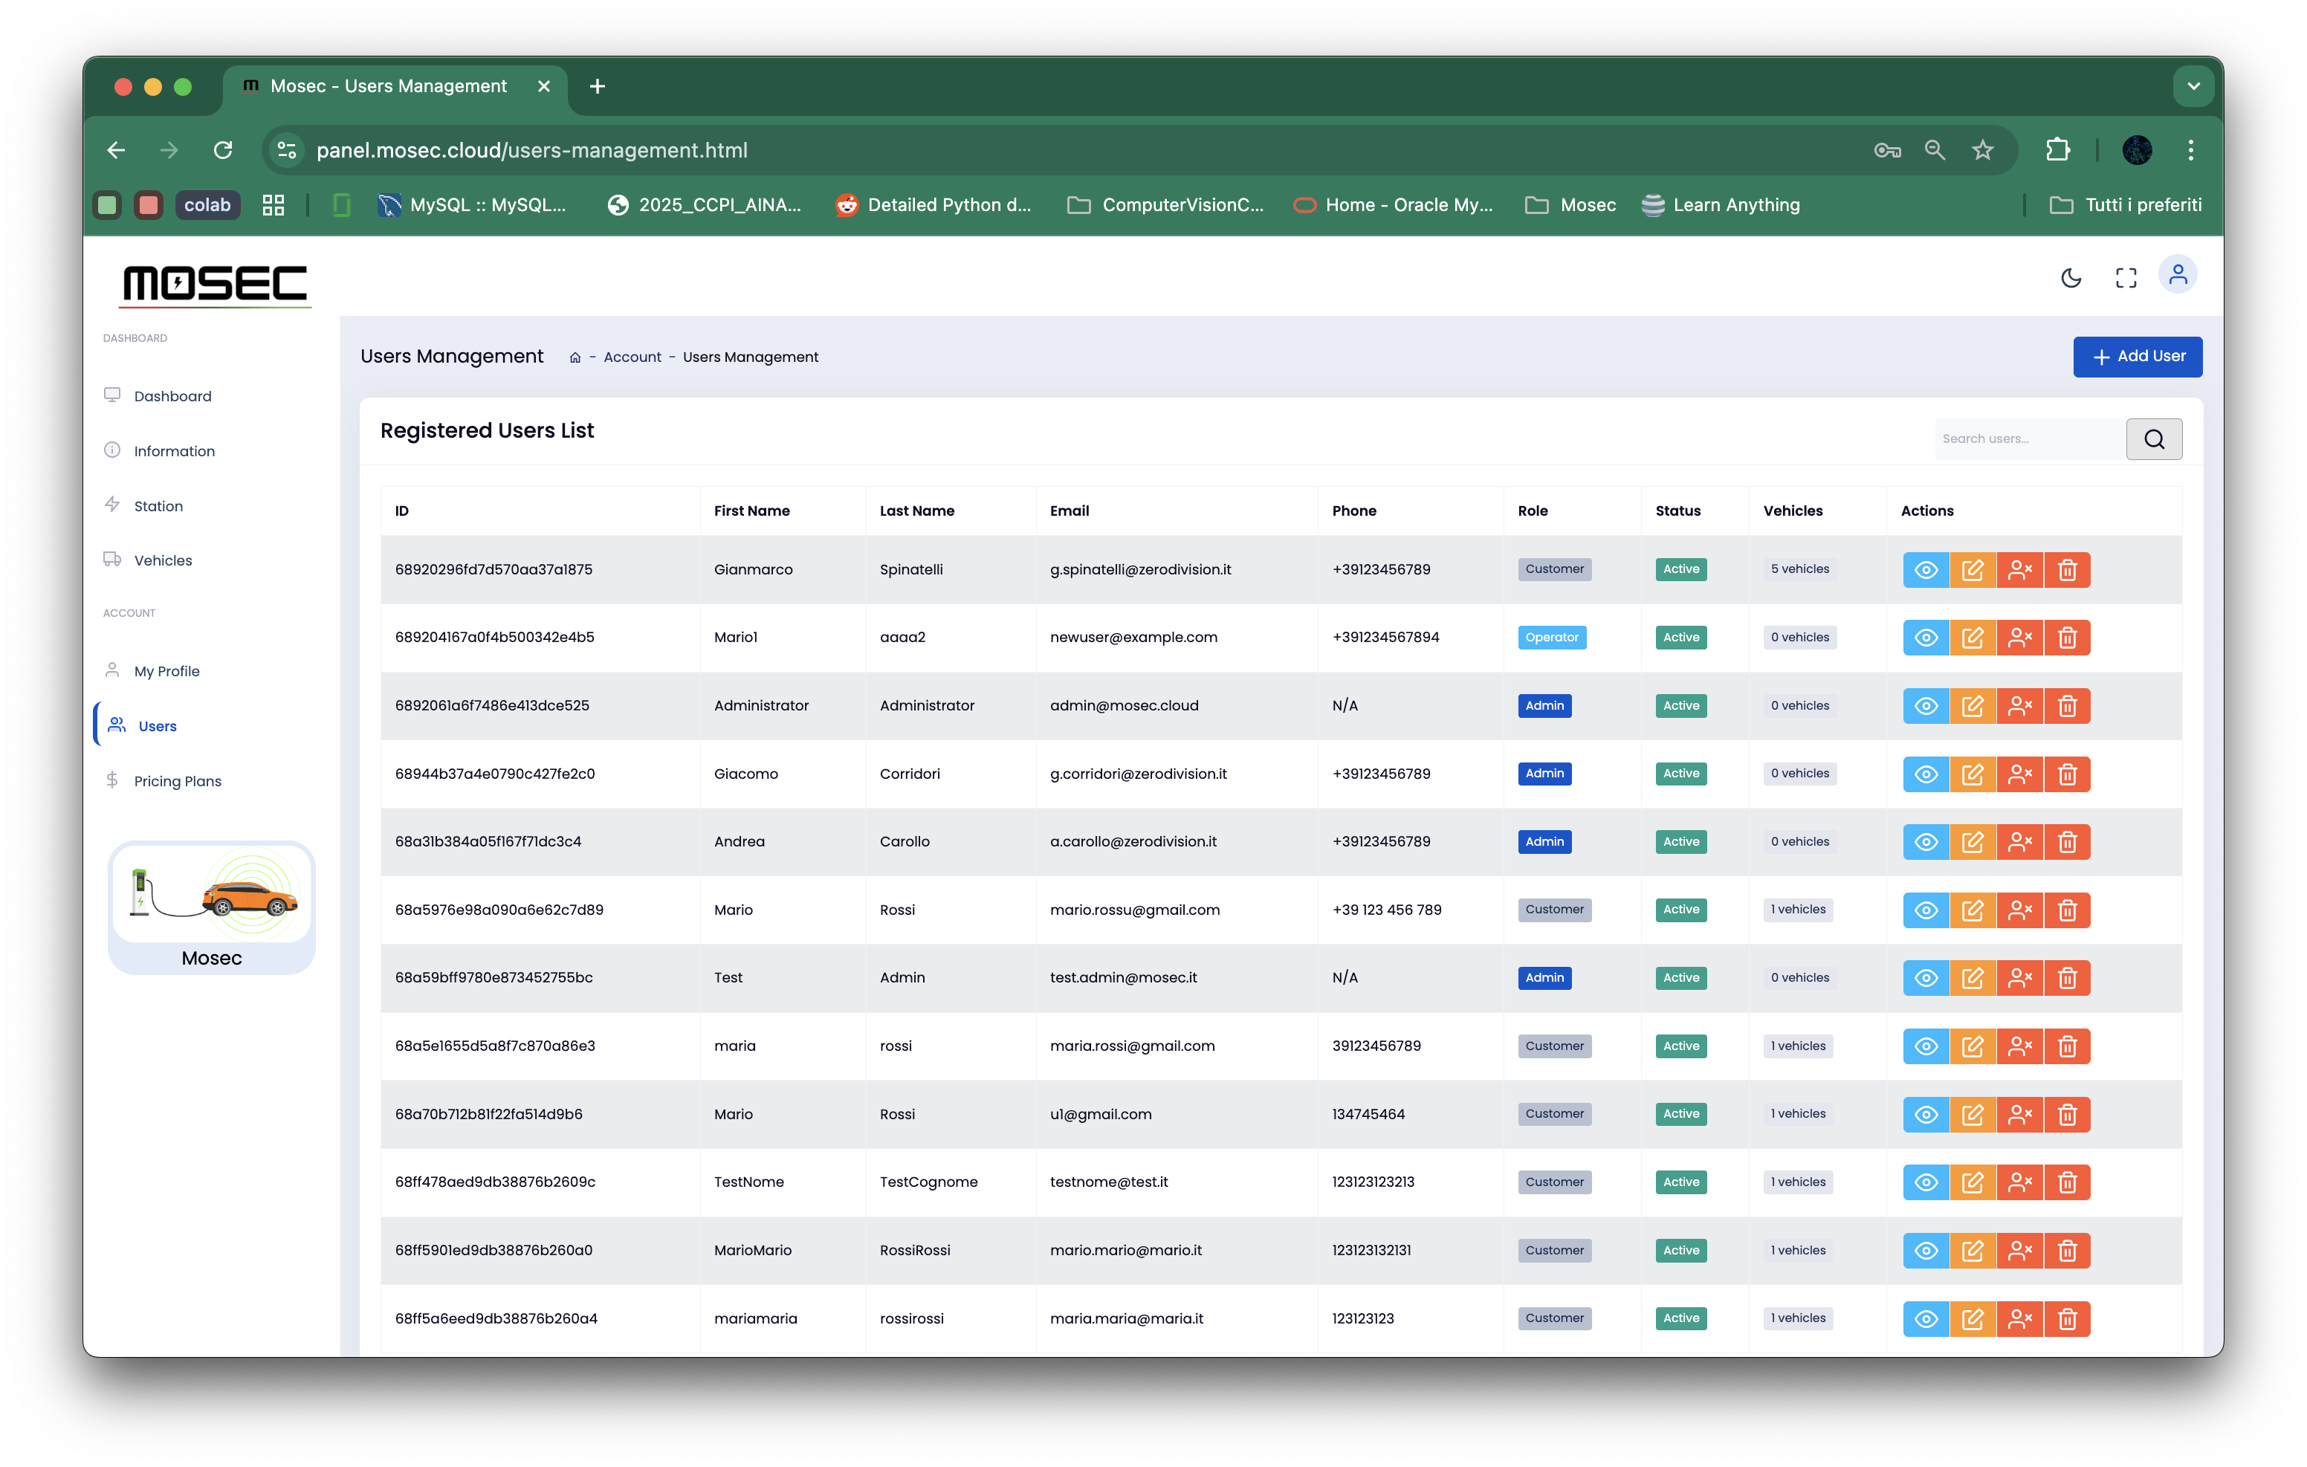Edit user Mario1 aaaa2

tap(1972, 638)
